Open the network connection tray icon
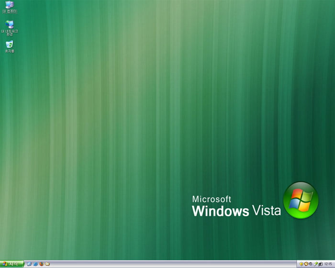The image size is (335, 268). tap(320, 264)
